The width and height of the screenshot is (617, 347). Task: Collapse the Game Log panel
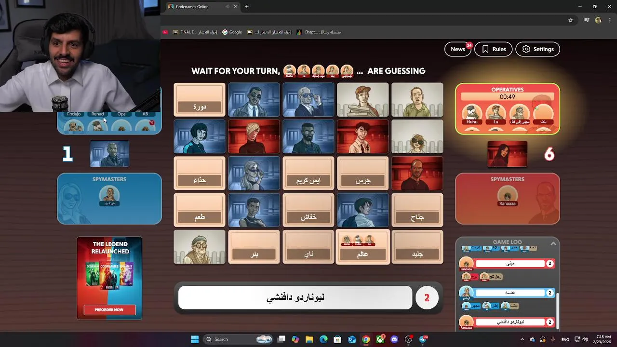(553, 244)
